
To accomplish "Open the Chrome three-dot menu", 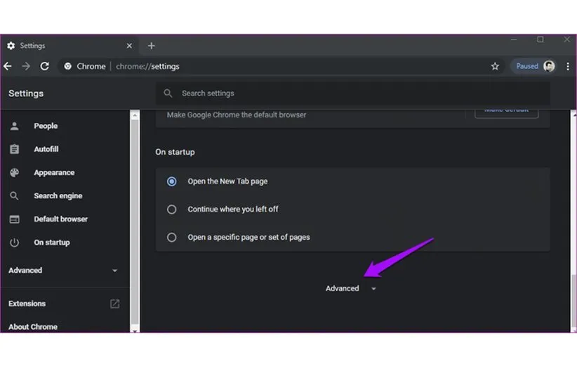I will (566, 66).
